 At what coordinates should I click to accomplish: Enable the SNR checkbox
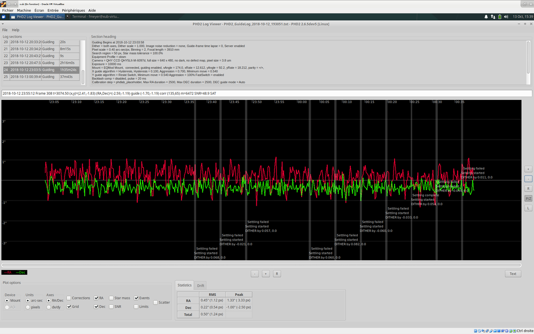tap(115, 306)
